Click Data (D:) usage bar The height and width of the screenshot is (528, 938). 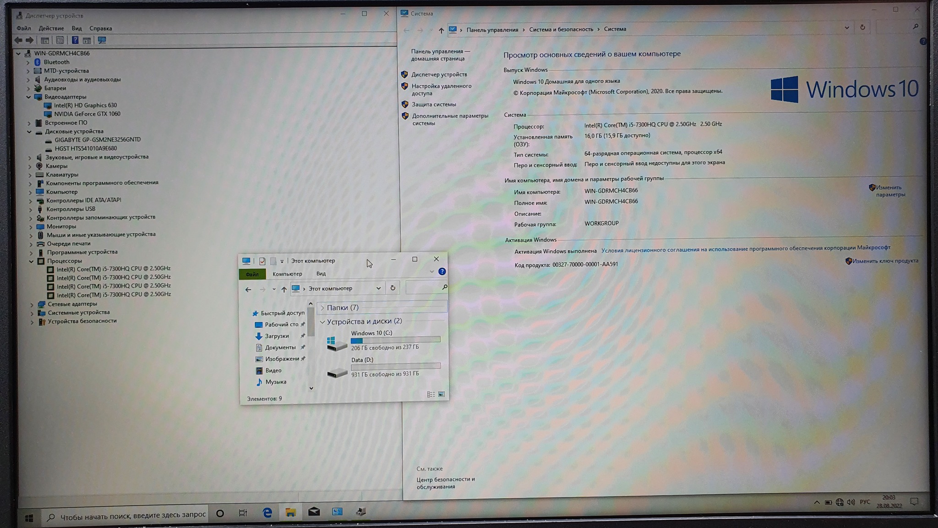(x=396, y=366)
